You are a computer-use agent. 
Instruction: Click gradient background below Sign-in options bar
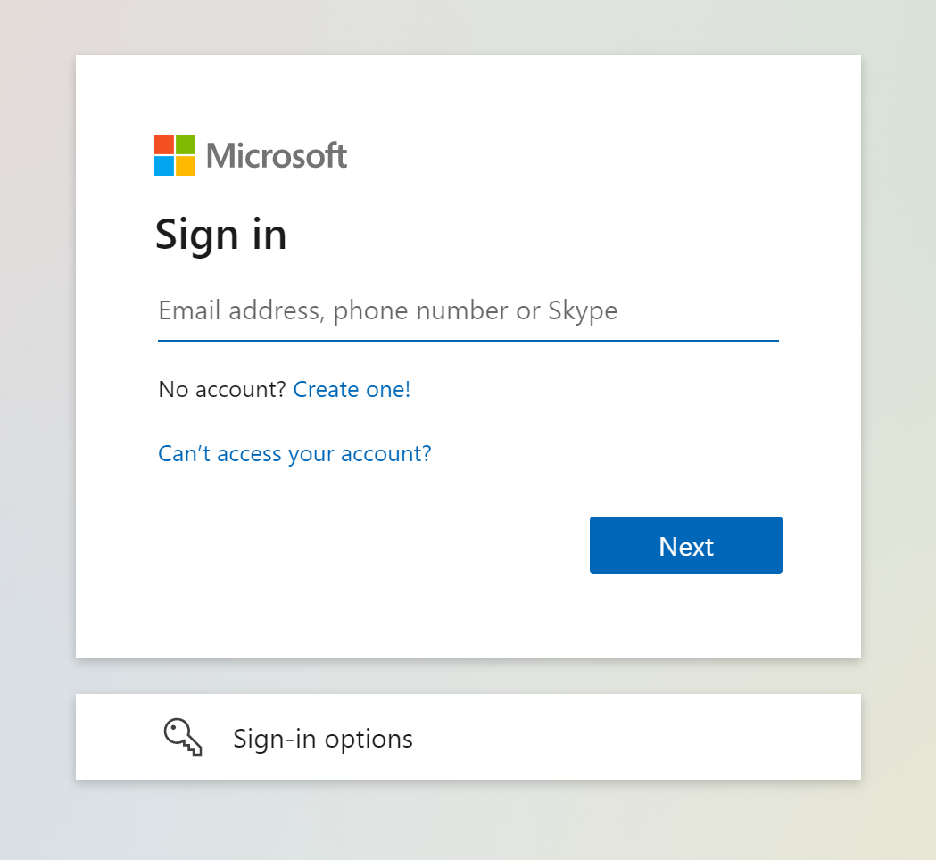(x=468, y=821)
